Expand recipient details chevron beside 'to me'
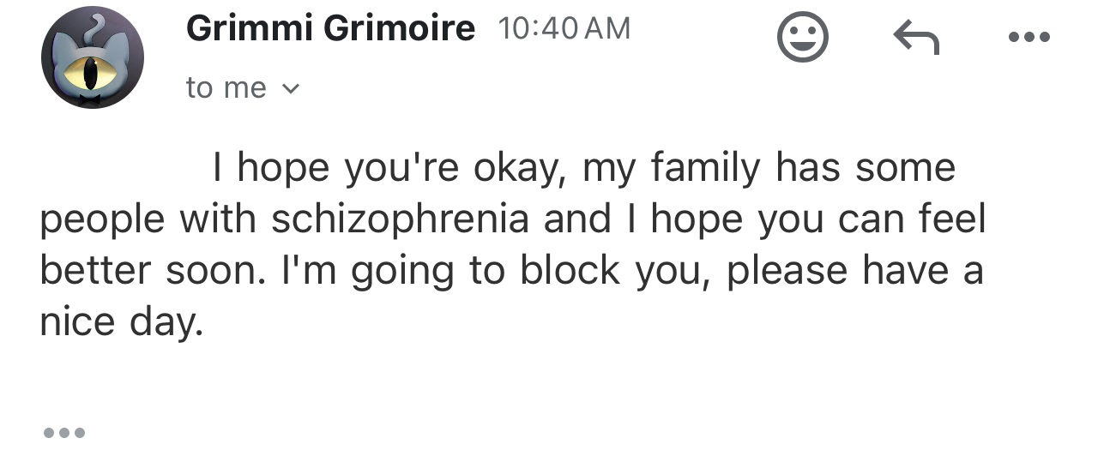 pyautogui.click(x=291, y=87)
